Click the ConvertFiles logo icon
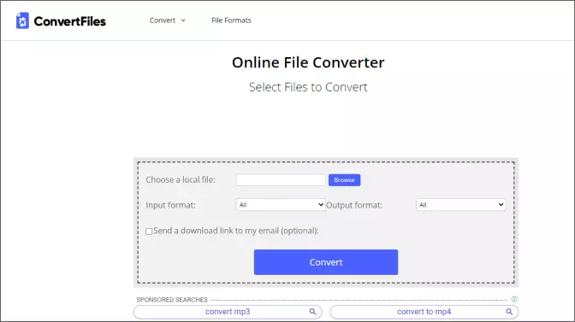This screenshot has height=322, width=575. [x=22, y=20]
